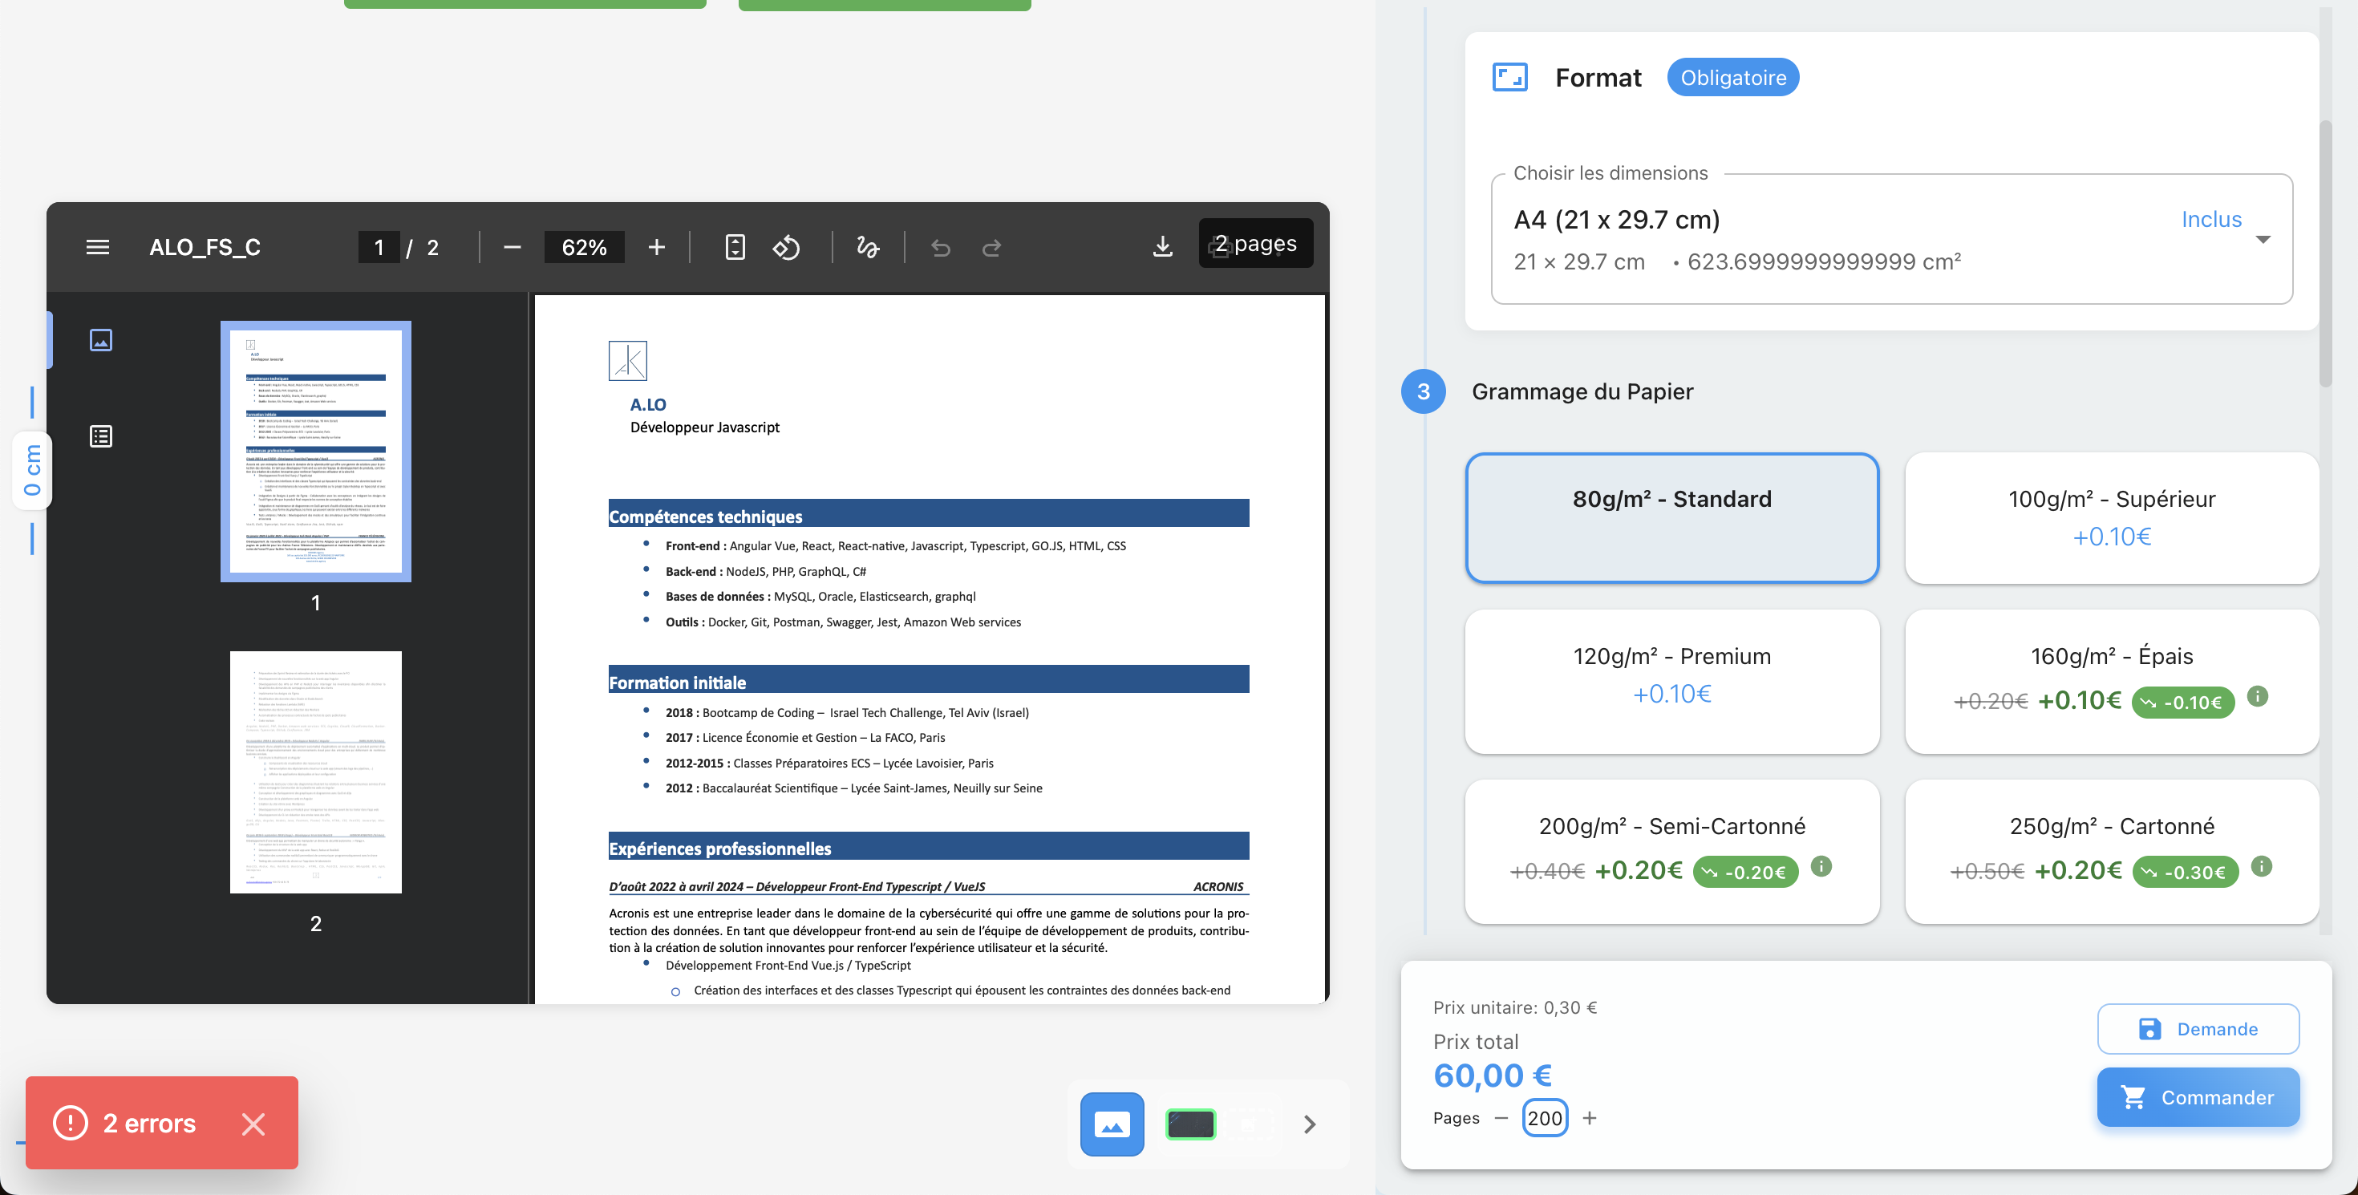Screen dimensions: 2358x1195
Task: Switch to the image preview tab
Action: tap(1112, 1124)
